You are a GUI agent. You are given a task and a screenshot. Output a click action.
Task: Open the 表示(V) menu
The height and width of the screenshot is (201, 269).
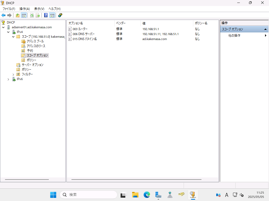point(39,9)
